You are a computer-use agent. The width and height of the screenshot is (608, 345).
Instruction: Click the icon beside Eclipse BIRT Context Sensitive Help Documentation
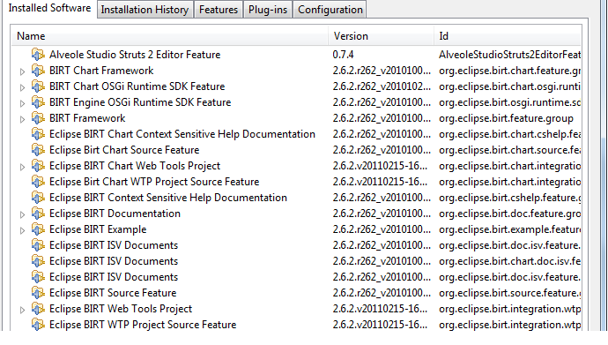38,198
